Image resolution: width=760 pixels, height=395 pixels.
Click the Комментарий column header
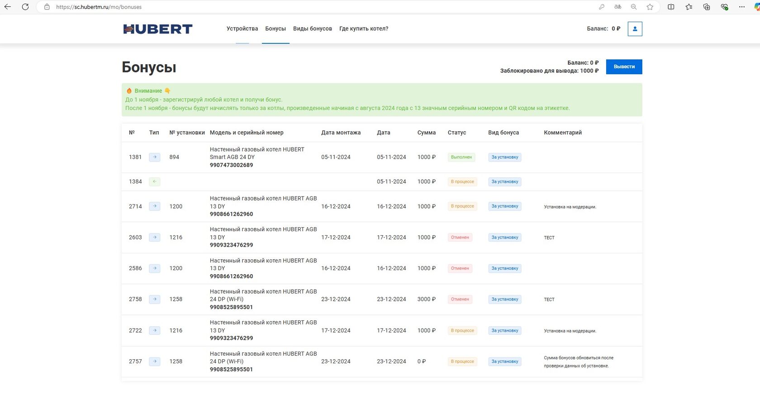(x=563, y=133)
